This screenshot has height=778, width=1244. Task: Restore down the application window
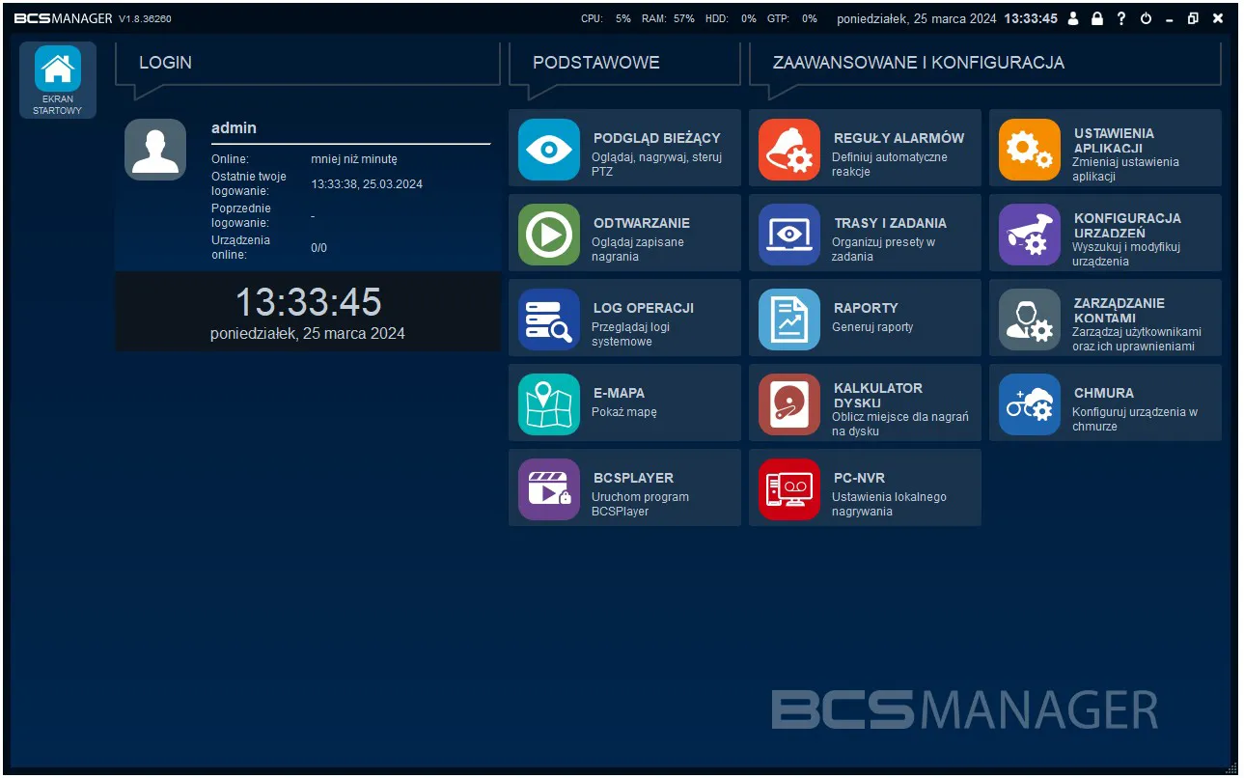[1194, 18]
